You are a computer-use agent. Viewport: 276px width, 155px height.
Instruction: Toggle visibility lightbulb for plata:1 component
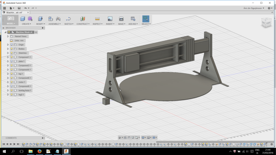(11, 61)
